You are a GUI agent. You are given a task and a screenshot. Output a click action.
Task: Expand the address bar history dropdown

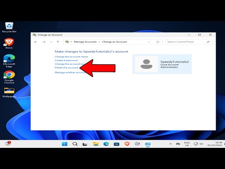point(149,42)
